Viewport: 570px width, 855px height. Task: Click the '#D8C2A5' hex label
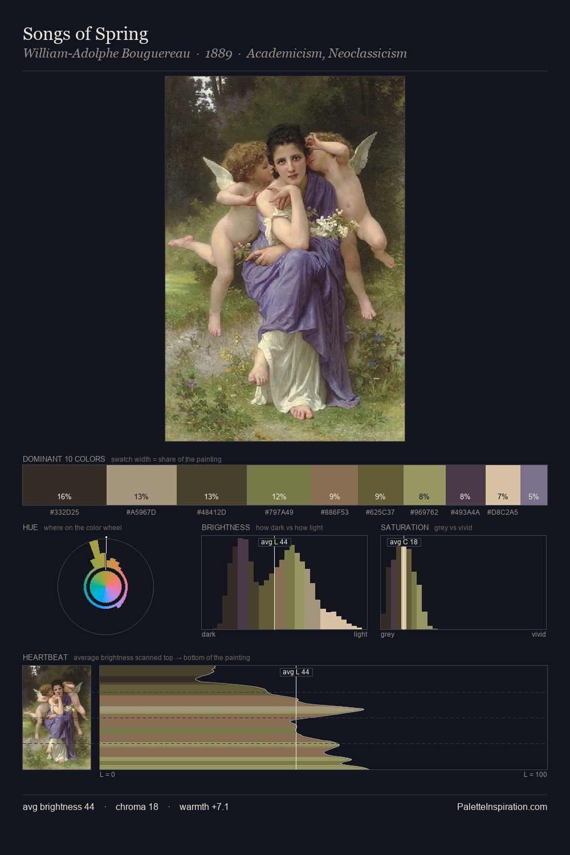[x=503, y=512]
